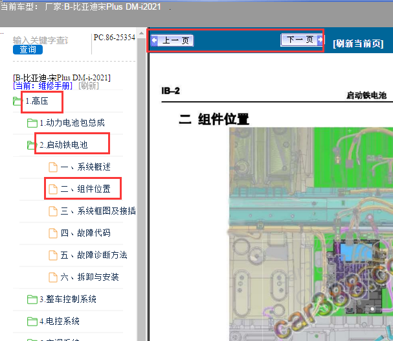This screenshot has width=393, height=341.
Task: Open the 三、系统框图及接插 page
Action: click(x=98, y=211)
